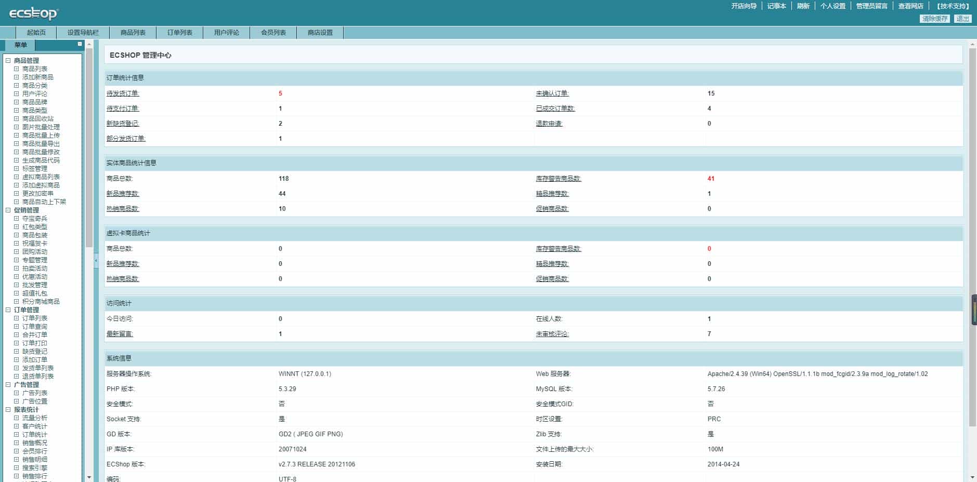Open 管理员留言 admin messages
This screenshot has width=977, height=482.
click(x=871, y=6)
